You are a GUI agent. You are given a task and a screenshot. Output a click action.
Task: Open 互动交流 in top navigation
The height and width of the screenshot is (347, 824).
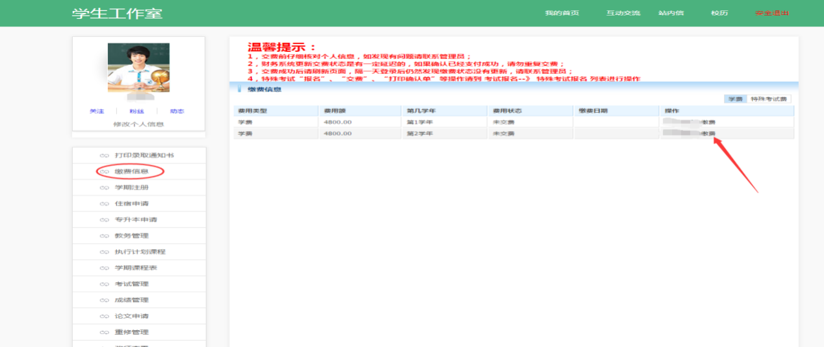(623, 13)
